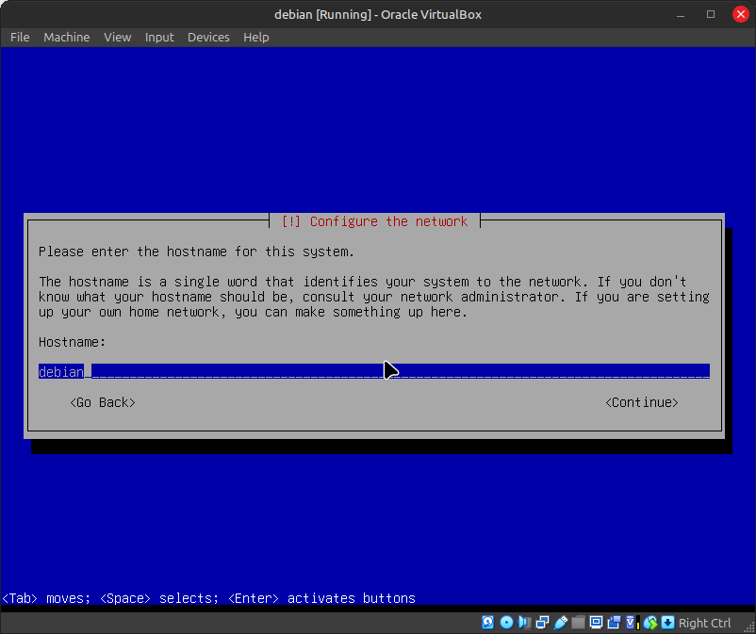Click the Hostname input field
Screen dimensions: 756x634
point(373,371)
